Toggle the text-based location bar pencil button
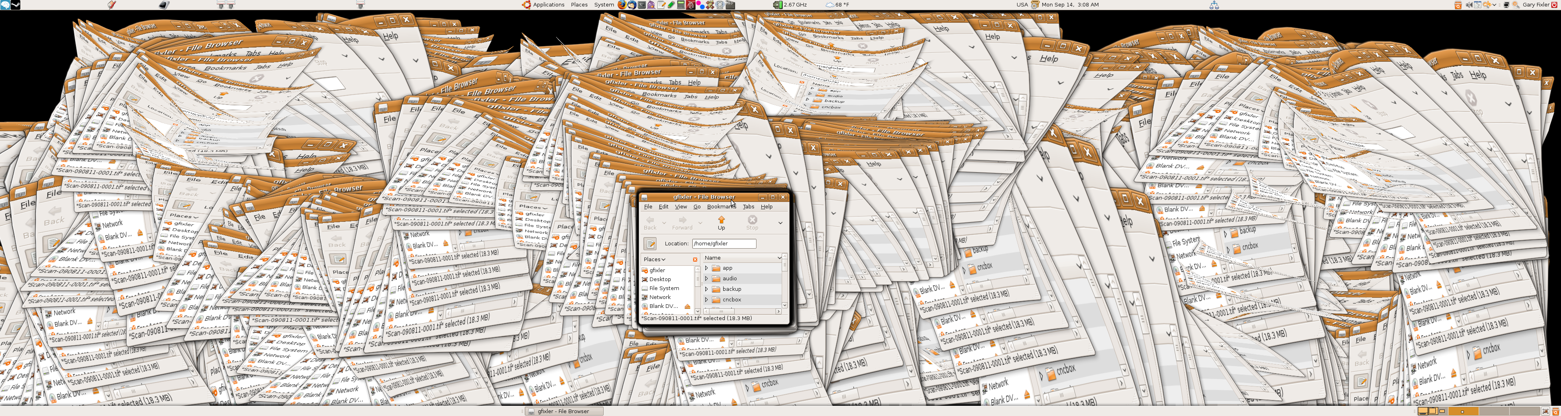Screen dimensions: 1561x416 [x=650, y=243]
